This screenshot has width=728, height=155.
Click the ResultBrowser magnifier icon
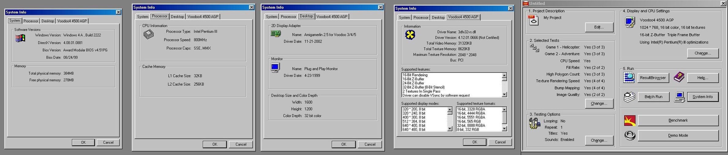[x=629, y=78]
